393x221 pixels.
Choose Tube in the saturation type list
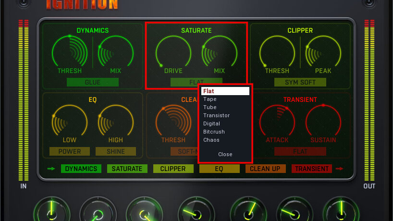210,108
